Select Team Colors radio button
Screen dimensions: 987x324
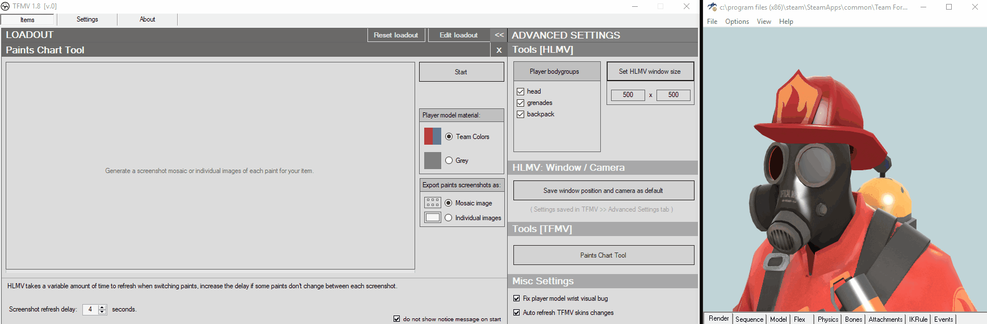click(449, 136)
